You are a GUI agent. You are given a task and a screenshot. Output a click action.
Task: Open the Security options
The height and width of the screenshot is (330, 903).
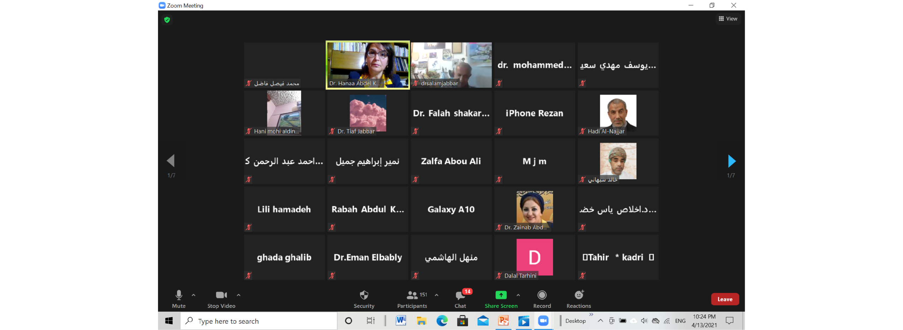coord(364,299)
